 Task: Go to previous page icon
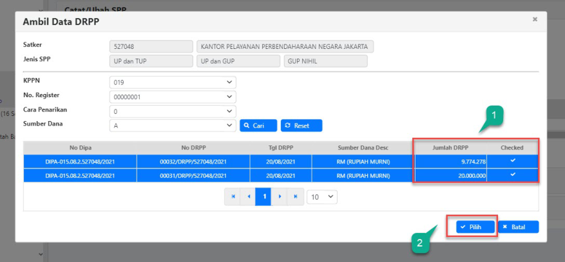(x=248, y=196)
